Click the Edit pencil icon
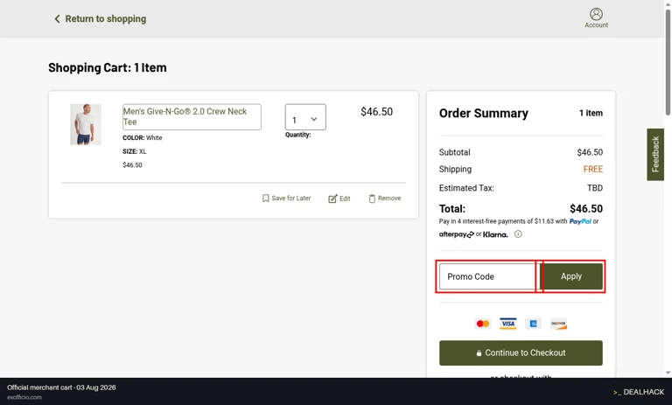The width and height of the screenshot is (672, 405). click(x=332, y=199)
